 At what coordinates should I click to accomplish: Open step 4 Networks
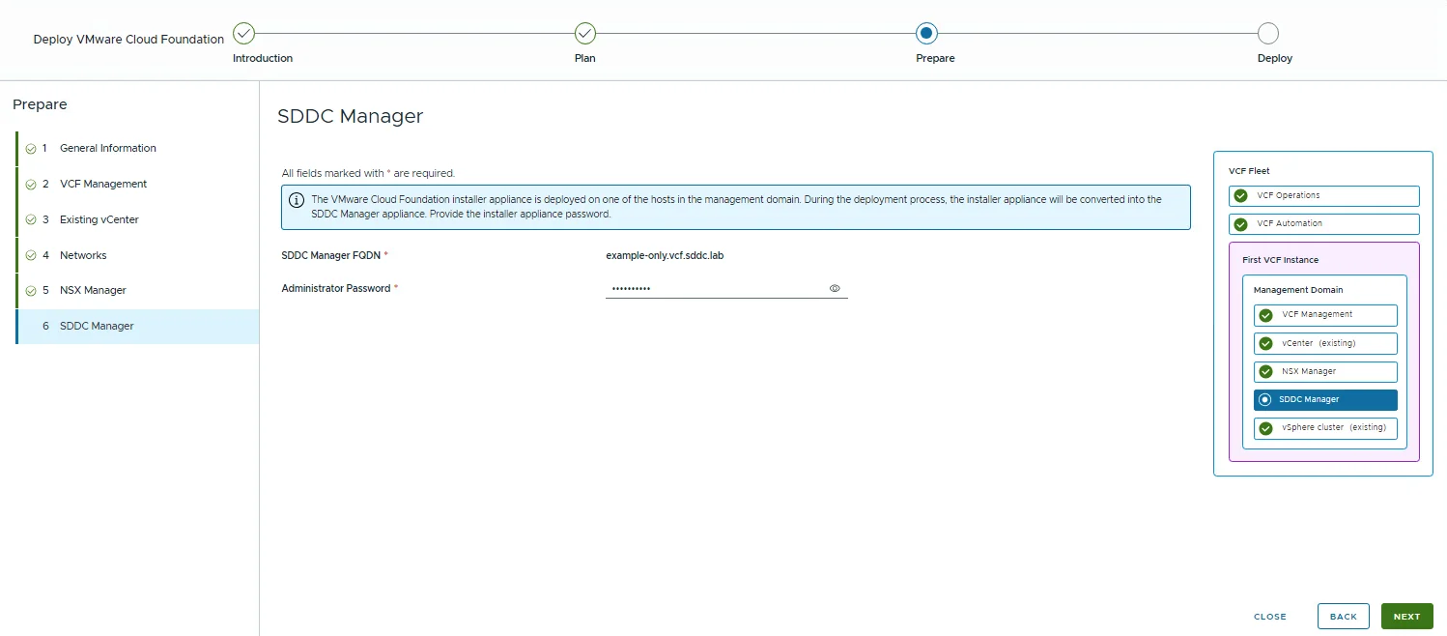click(x=137, y=255)
